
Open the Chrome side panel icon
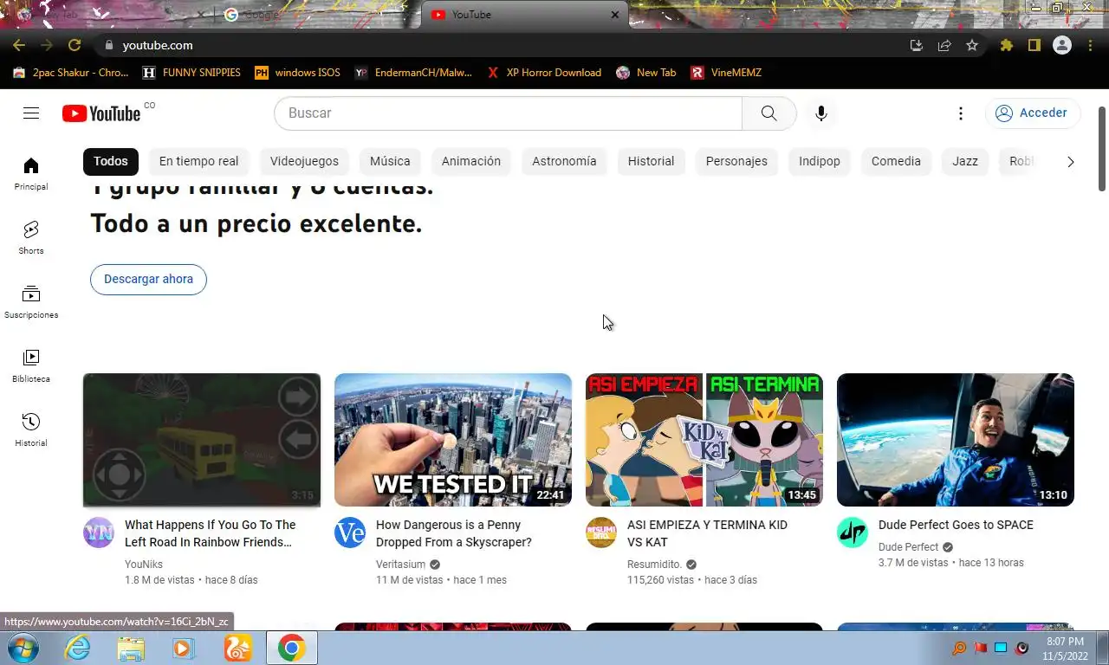1034,45
